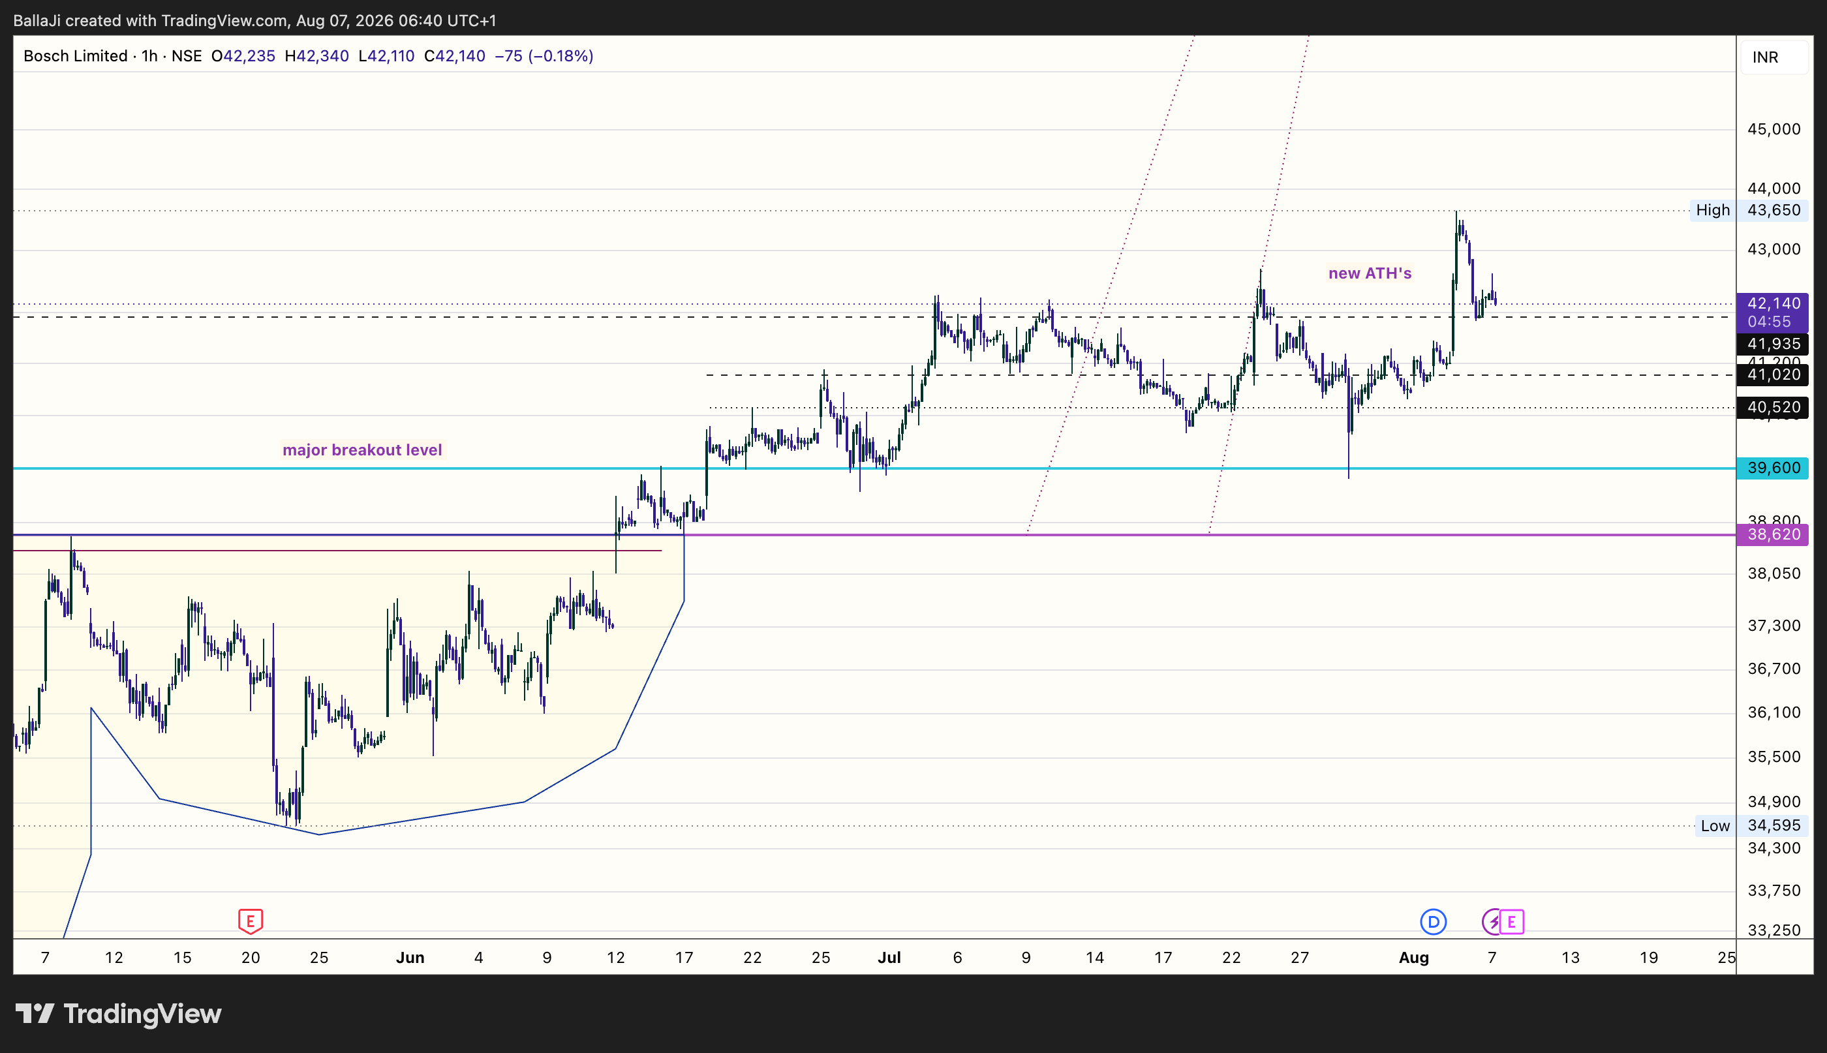Select the 38,620 purple price label
1827x1053 pixels.
click(1772, 534)
